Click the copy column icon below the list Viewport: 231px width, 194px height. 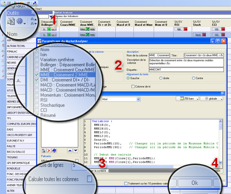(x=44, y=151)
